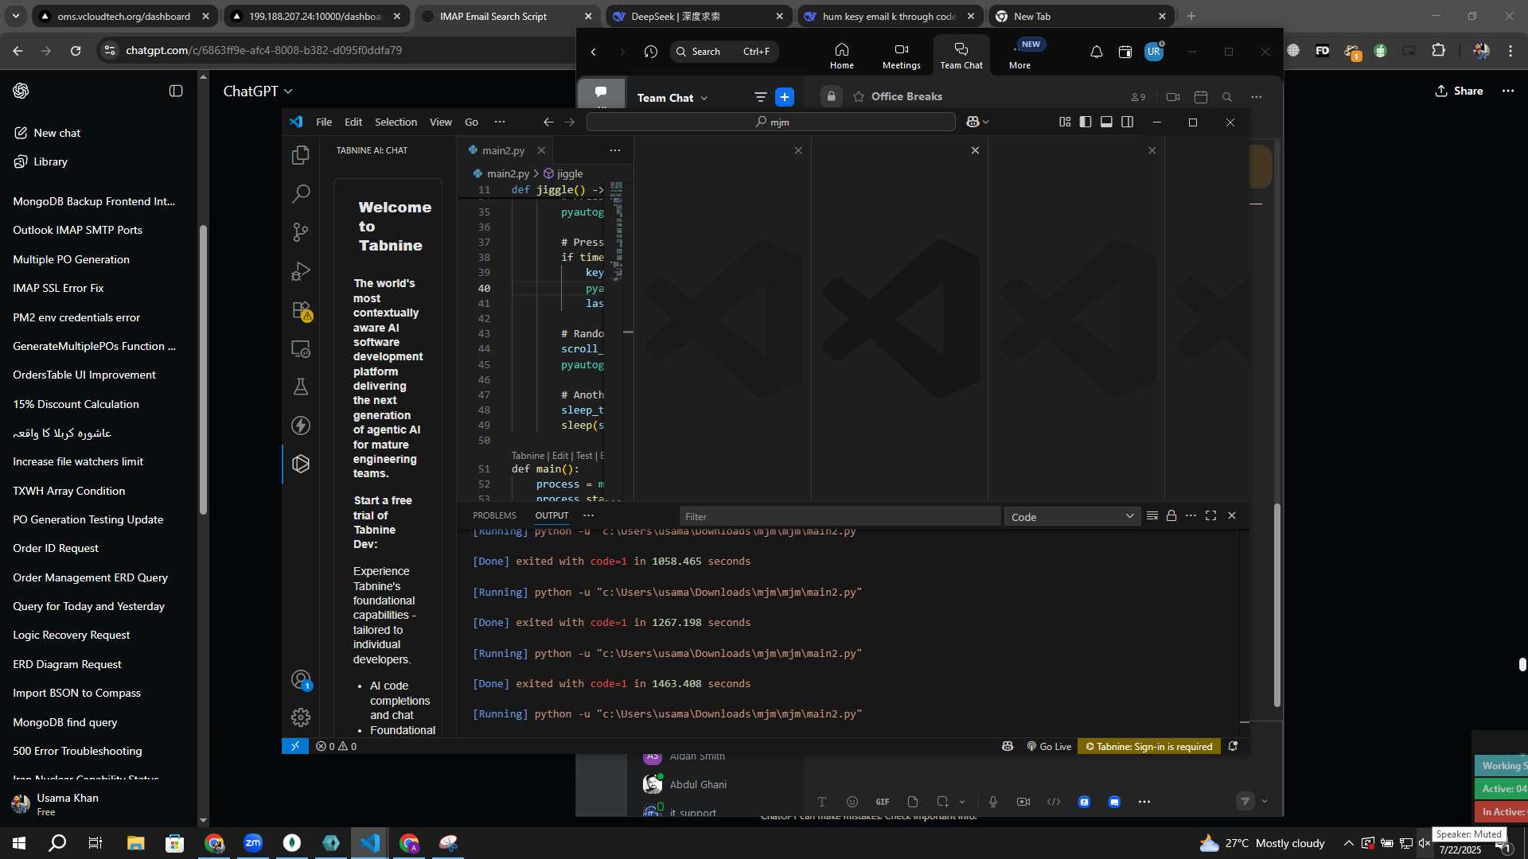Open Zoom Home tab
The width and height of the screenshot is (1528, 859).
[x=841, y=56]
